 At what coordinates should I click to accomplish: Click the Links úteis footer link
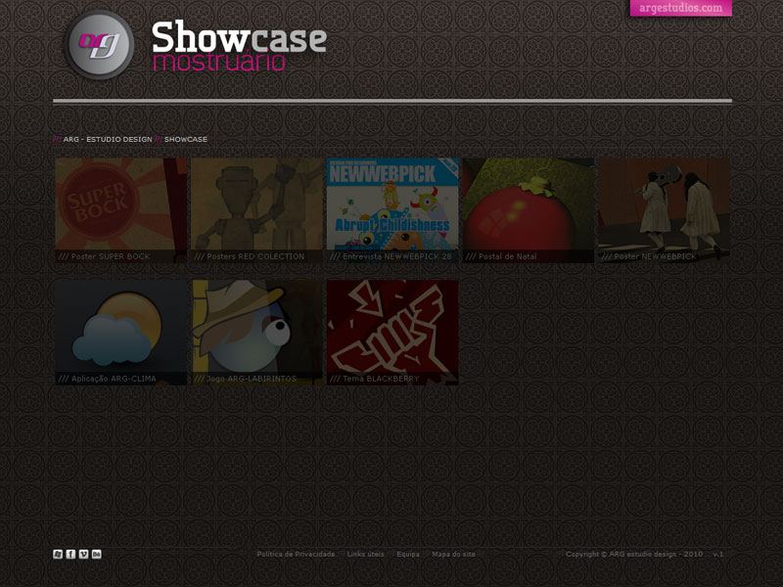point(365,554)
